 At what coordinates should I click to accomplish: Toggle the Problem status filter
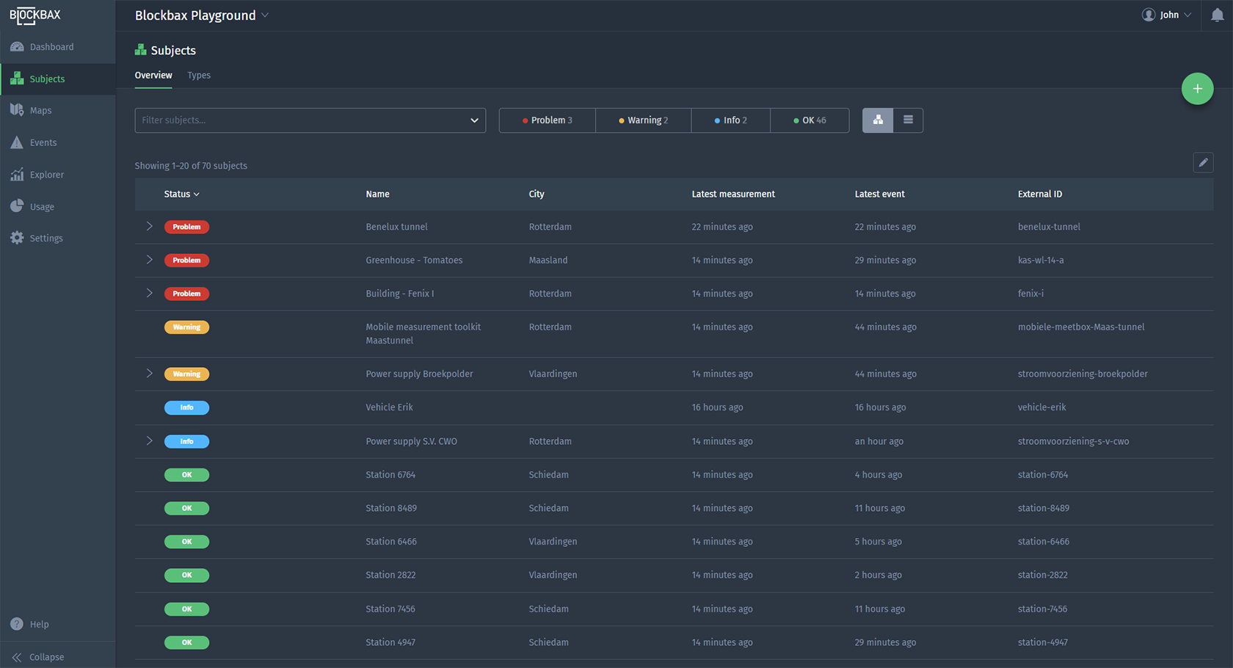coord(547,120)
